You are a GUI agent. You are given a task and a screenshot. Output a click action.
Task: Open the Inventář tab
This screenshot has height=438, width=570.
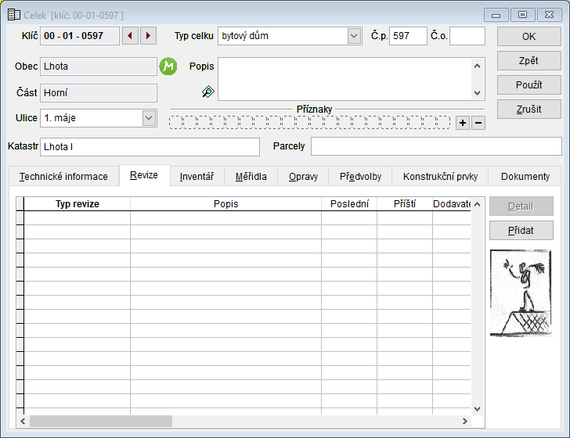click(197, 177)
